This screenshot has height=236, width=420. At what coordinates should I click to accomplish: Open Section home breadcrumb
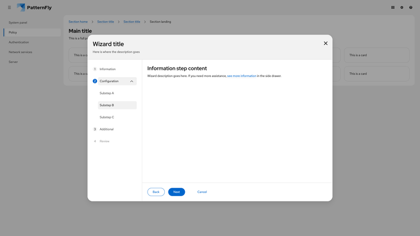click(x=78, y=22)
